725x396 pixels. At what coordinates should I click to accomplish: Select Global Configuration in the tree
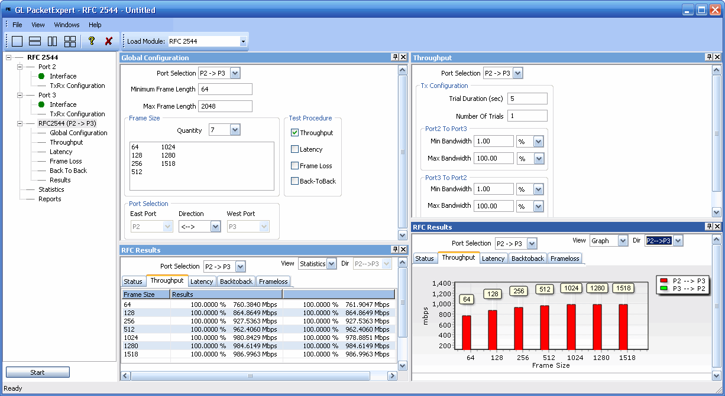pos(79,133)
